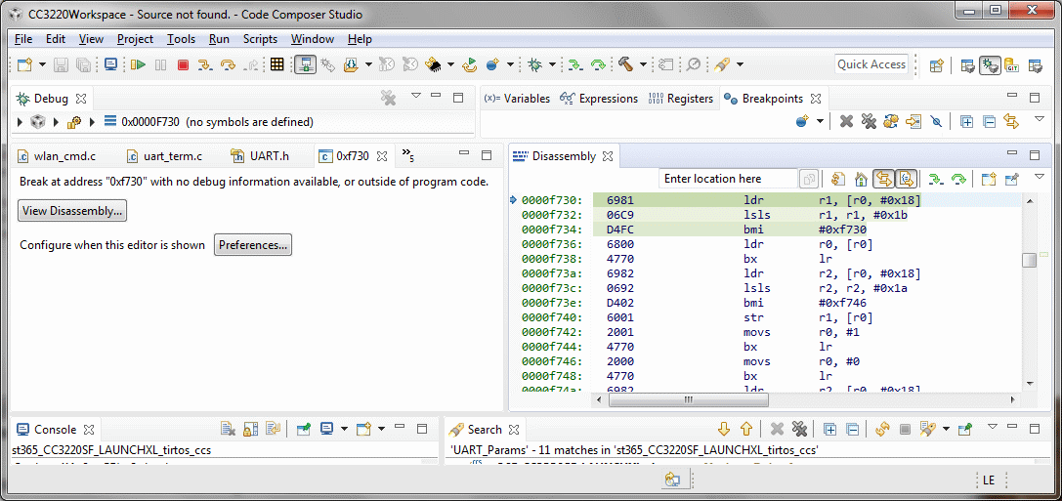Click Collapse All icon in Breakpoints view

click(990, 122)
